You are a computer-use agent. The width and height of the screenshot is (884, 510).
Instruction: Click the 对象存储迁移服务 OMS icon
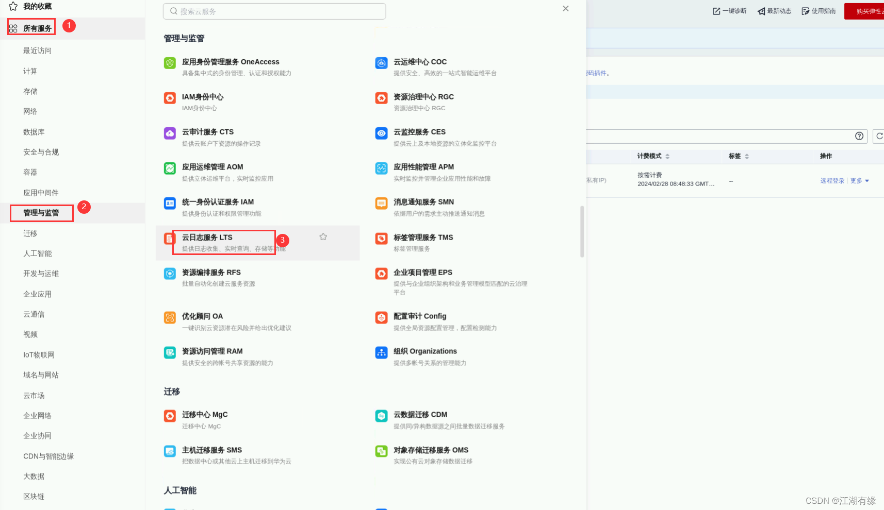381,451
